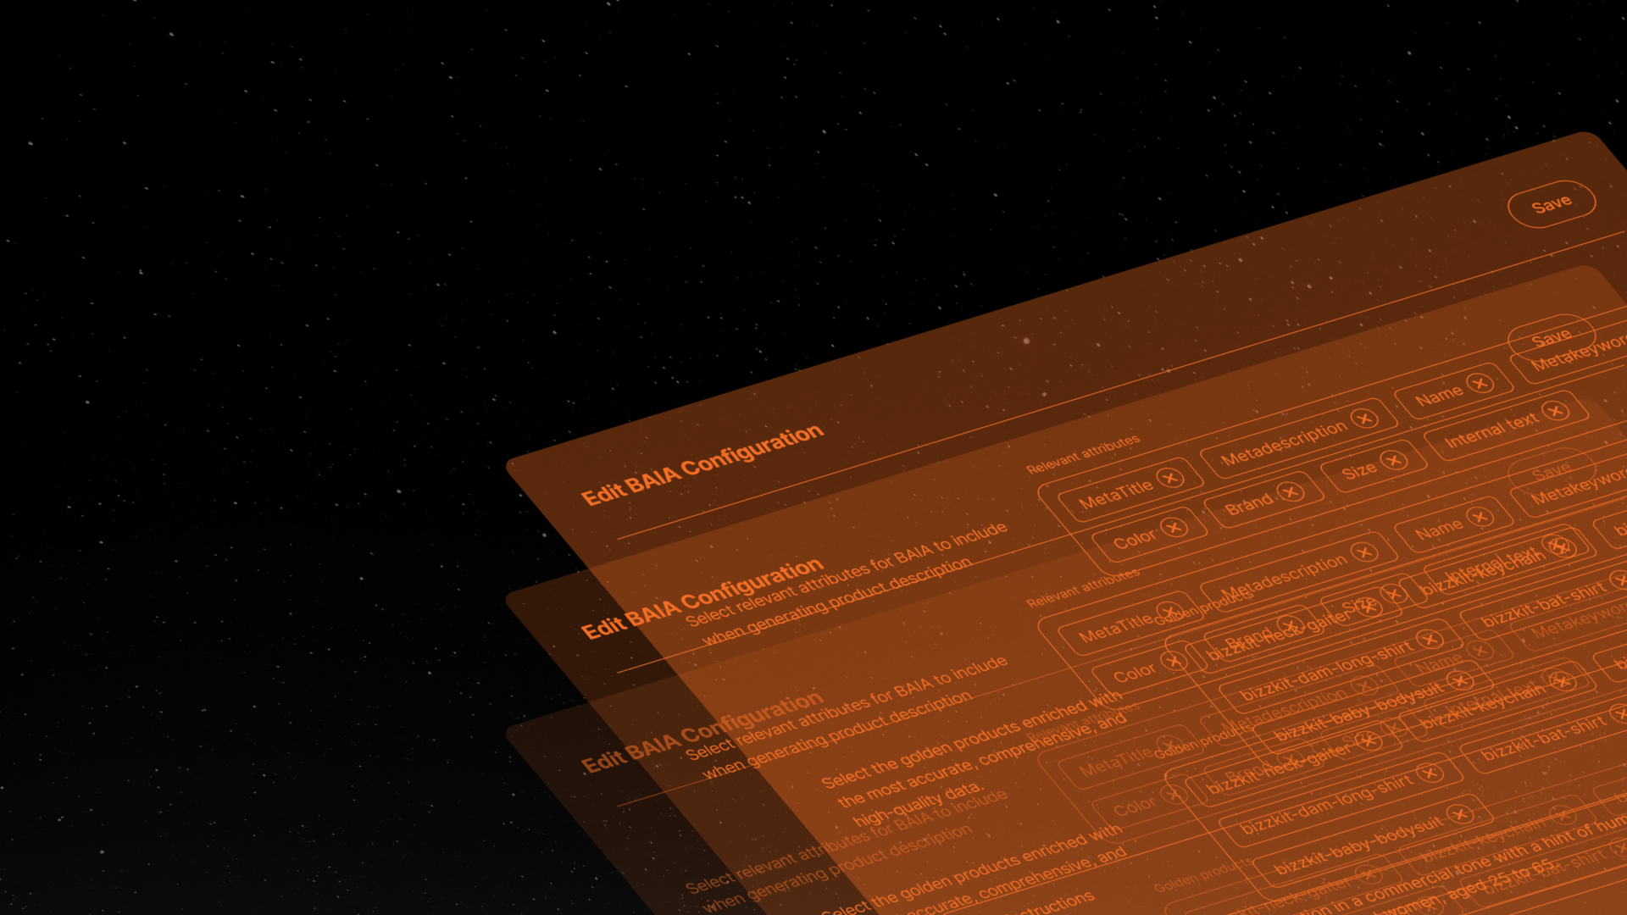Remove the Color attribute in the top panel
Viewport: 1627px width, 915px height.
click(1173, 528)
